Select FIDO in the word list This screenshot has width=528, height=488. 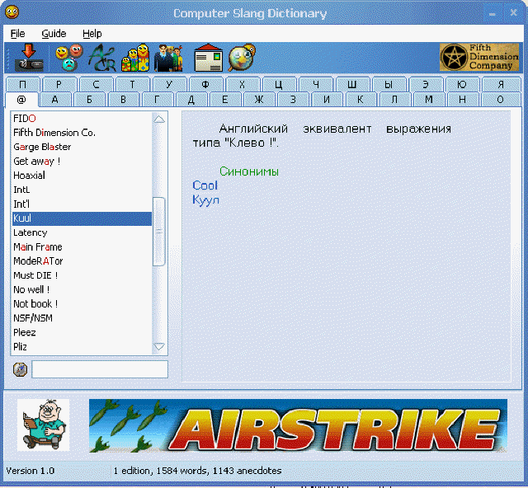[x=82, y=119]
